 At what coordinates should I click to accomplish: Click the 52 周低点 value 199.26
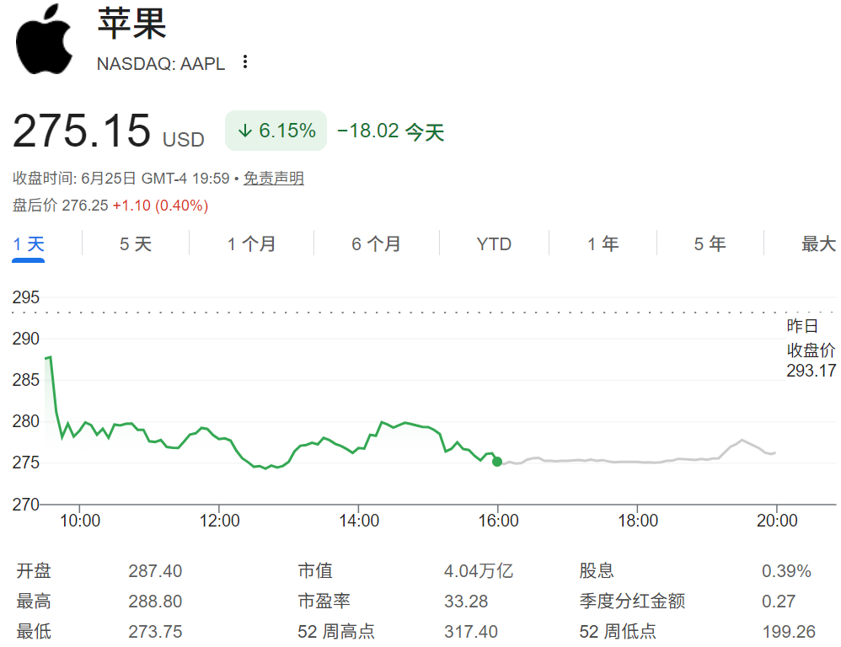point(789,632)
